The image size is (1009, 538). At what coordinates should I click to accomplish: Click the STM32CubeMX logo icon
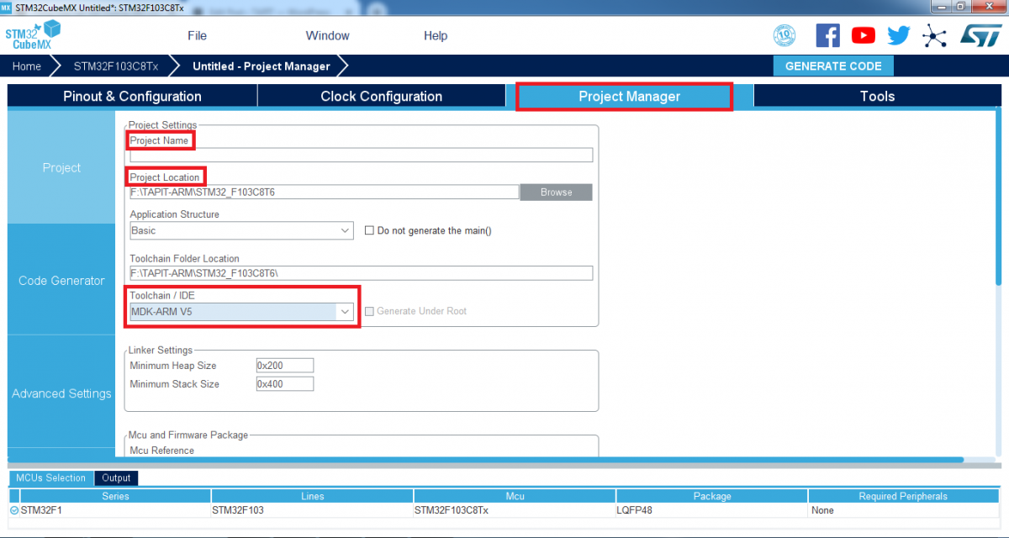pyautogui.click(x=29, y=37)
